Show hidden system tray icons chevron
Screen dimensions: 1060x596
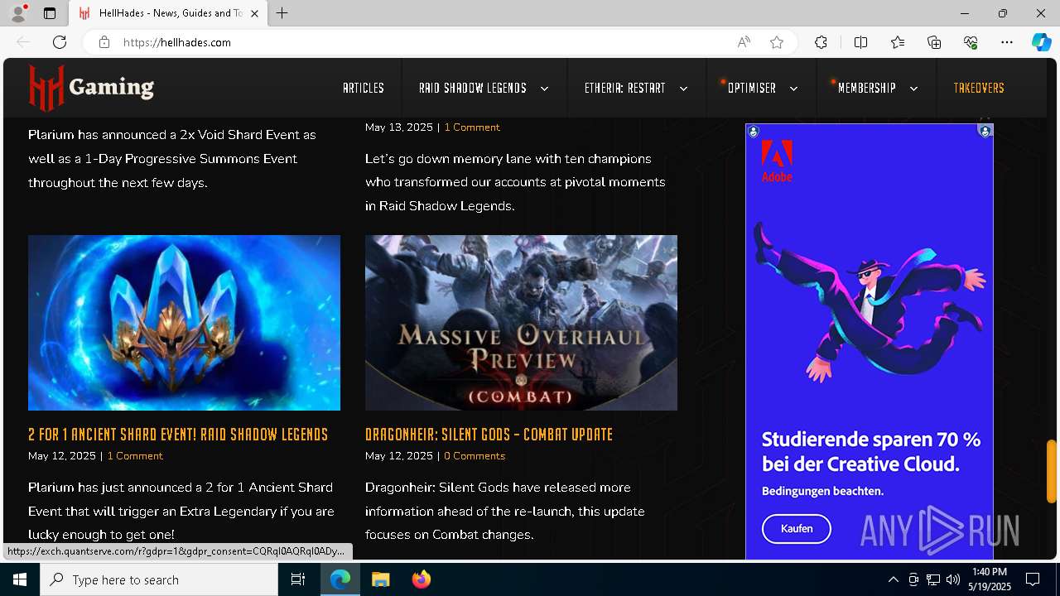click(893, 579)
